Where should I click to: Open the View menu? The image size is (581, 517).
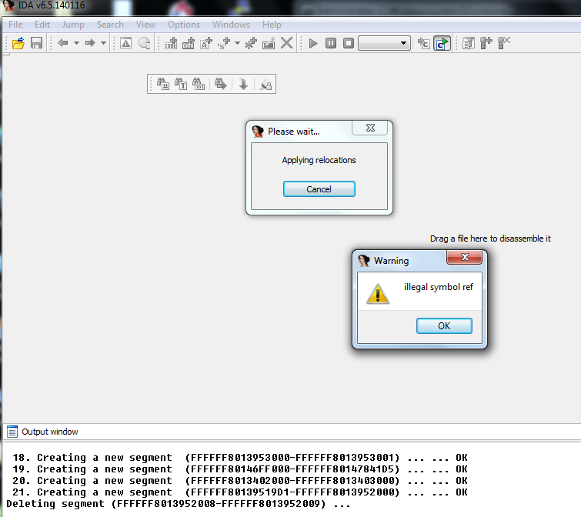(x=145, y=25)
